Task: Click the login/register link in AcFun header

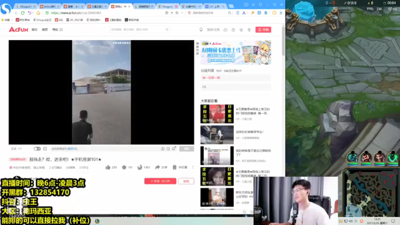Action: 213,29
